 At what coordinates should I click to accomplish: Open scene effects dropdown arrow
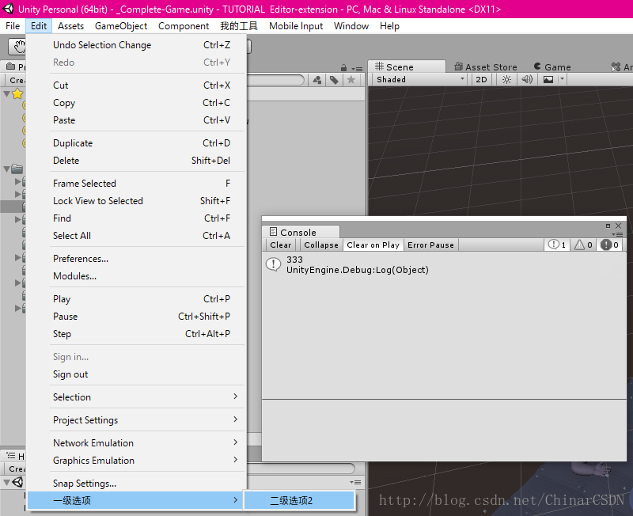[x=562, y=80]
